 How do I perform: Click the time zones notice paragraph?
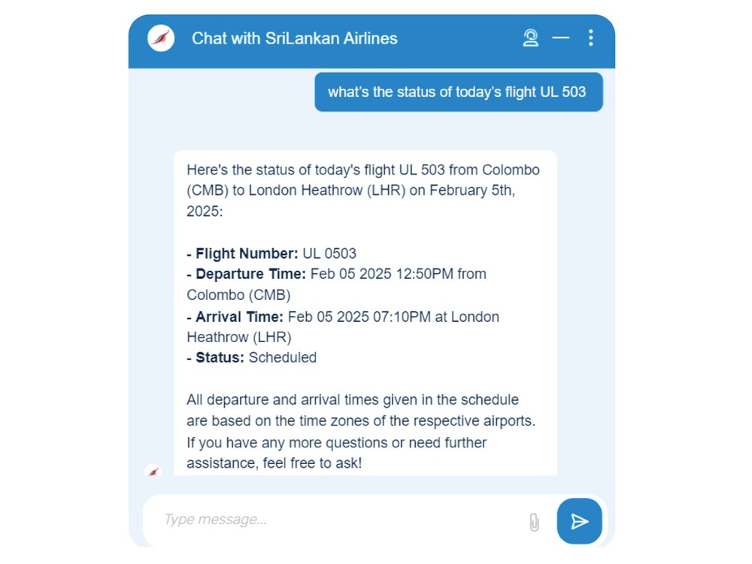click(361, 411)
